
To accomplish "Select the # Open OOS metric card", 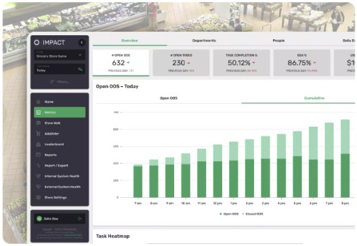I will (121, 62).
